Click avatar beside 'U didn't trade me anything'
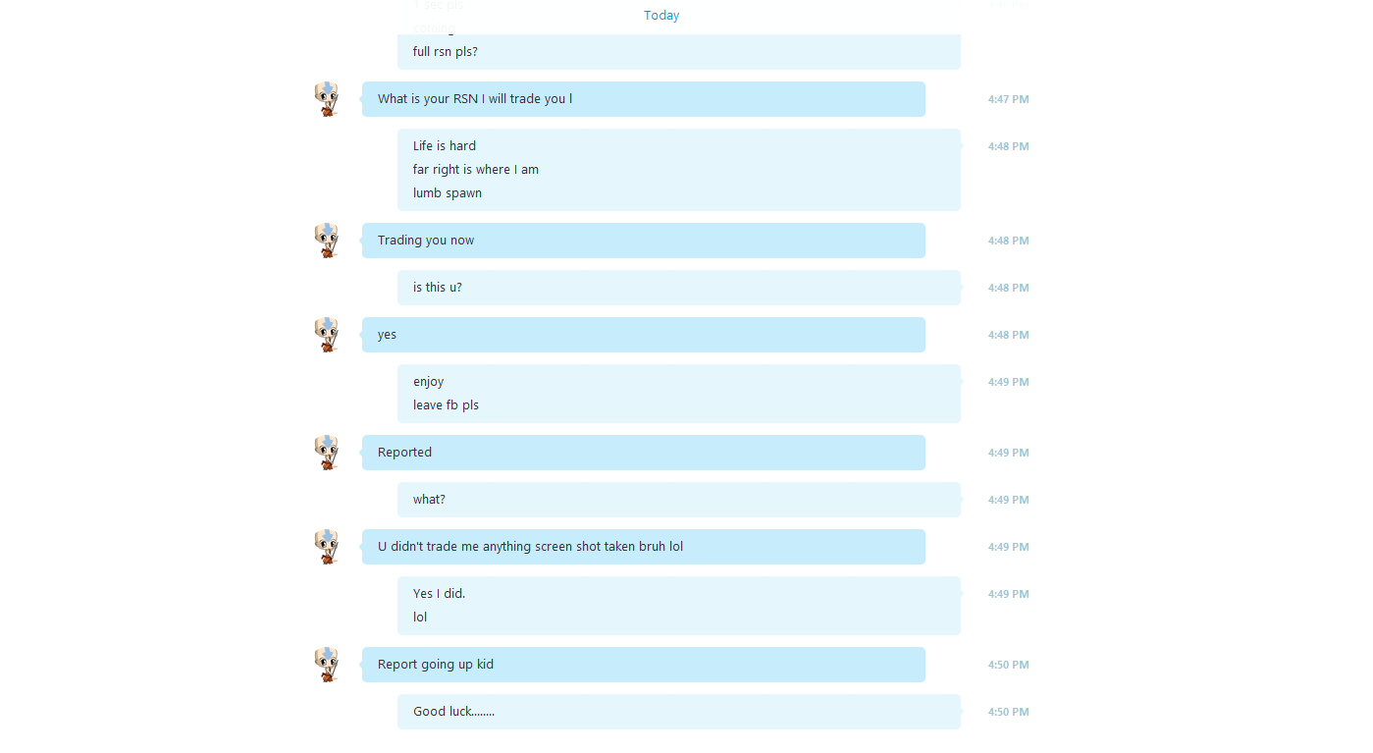The width and height of the screenshot is (1373, 753). pyautogui.click(x=327, y=547)
